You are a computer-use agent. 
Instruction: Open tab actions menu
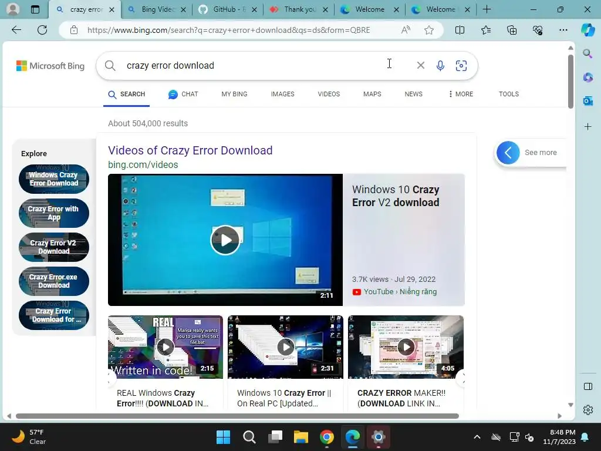(35, 9)
